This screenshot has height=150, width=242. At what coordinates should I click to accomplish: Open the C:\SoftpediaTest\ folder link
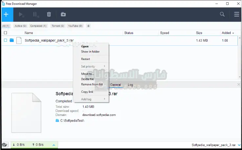pyautogui.click(x=72, y=121)
